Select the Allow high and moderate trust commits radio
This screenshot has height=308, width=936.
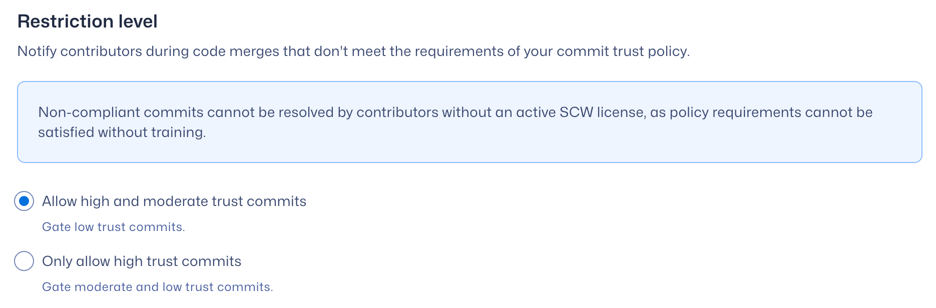click(24, 201)
